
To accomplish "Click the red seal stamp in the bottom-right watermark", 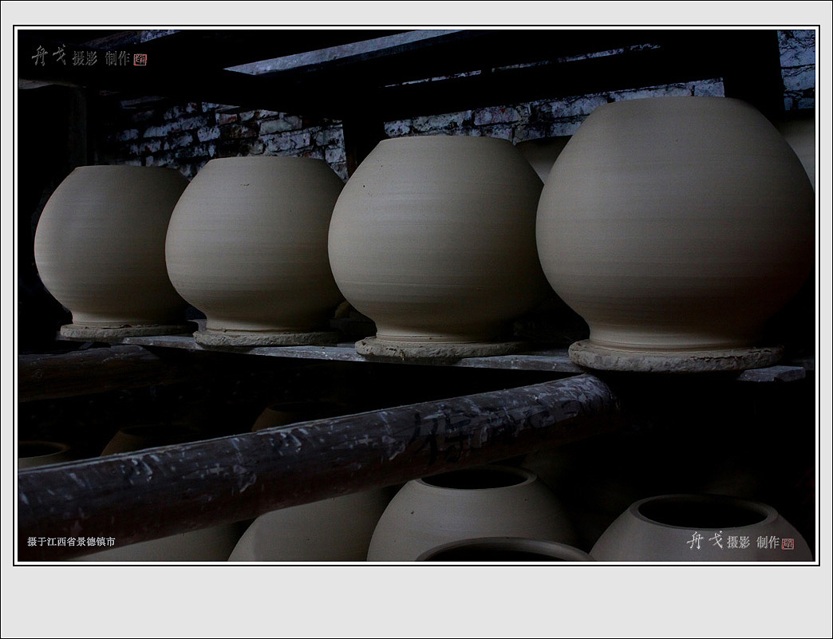I will (788, 543).
